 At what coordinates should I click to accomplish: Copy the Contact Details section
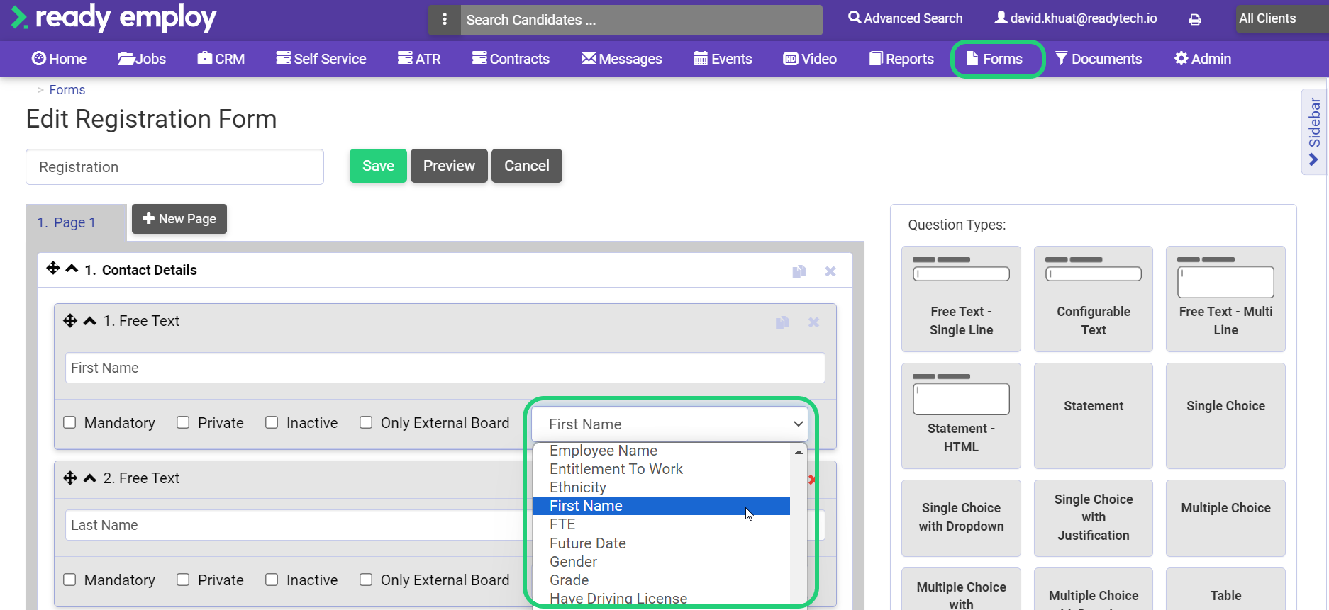pos(799,271)
